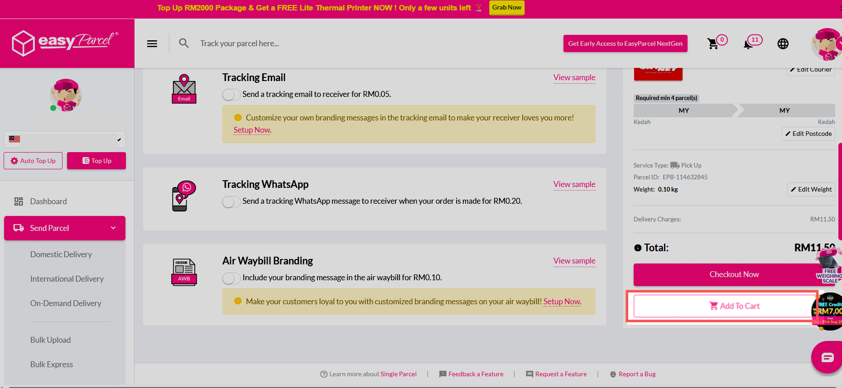
Task: Toggle the tracking email switch
Action: point(231,95)
